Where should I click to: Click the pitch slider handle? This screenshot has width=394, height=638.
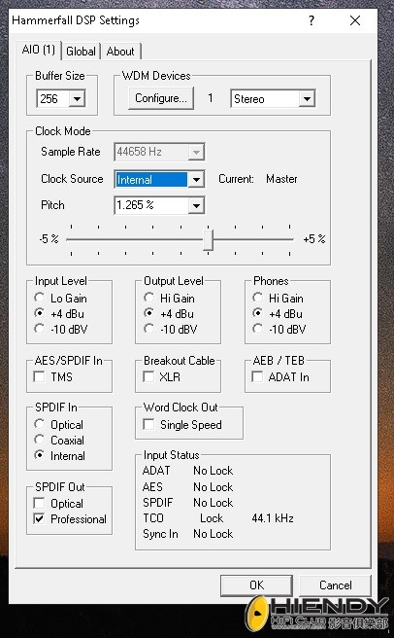[x=208, y=240]
